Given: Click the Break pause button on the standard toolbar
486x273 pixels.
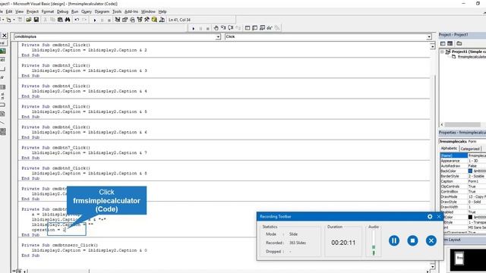Looking at the screenshot, I should [102, 20].
